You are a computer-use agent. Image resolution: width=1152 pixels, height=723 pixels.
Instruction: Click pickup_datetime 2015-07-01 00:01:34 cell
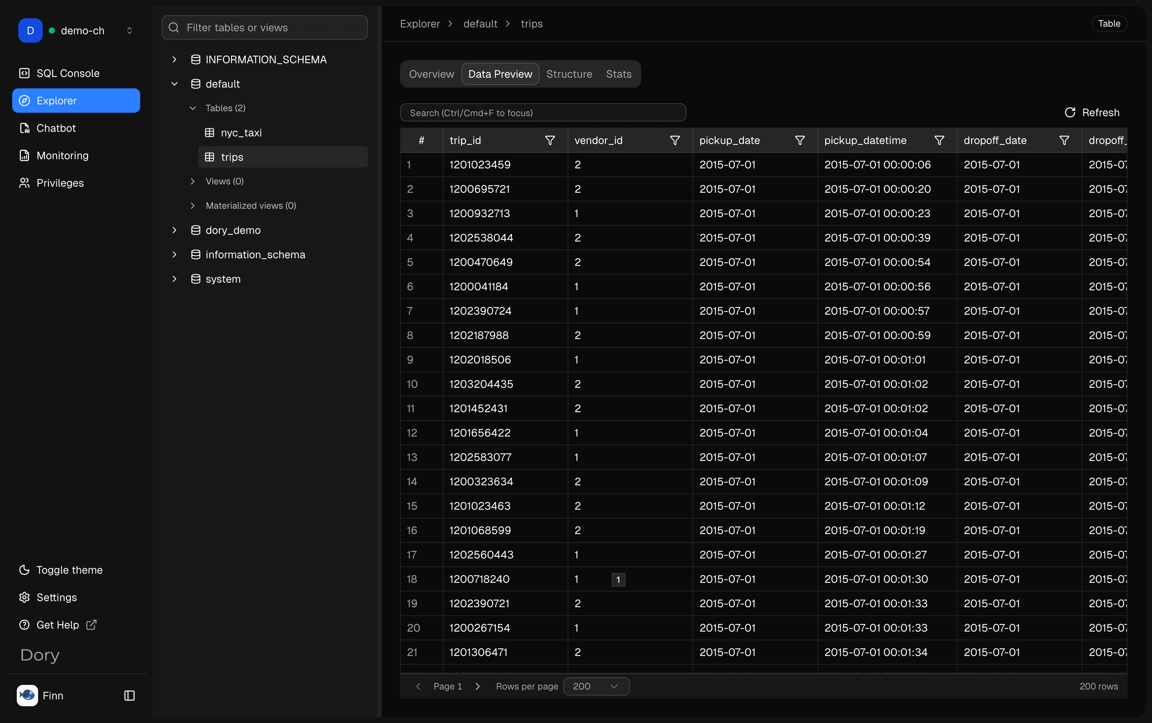point(887,652)
